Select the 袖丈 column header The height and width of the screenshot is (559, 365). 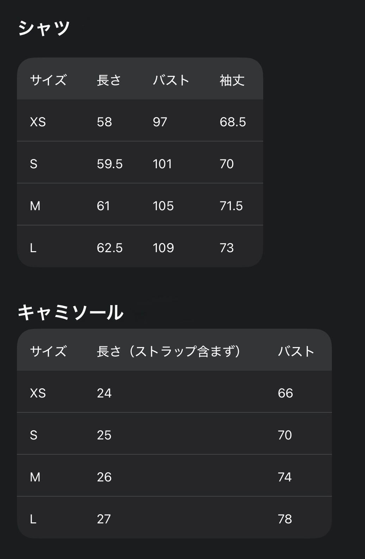(x=232, y=80)
